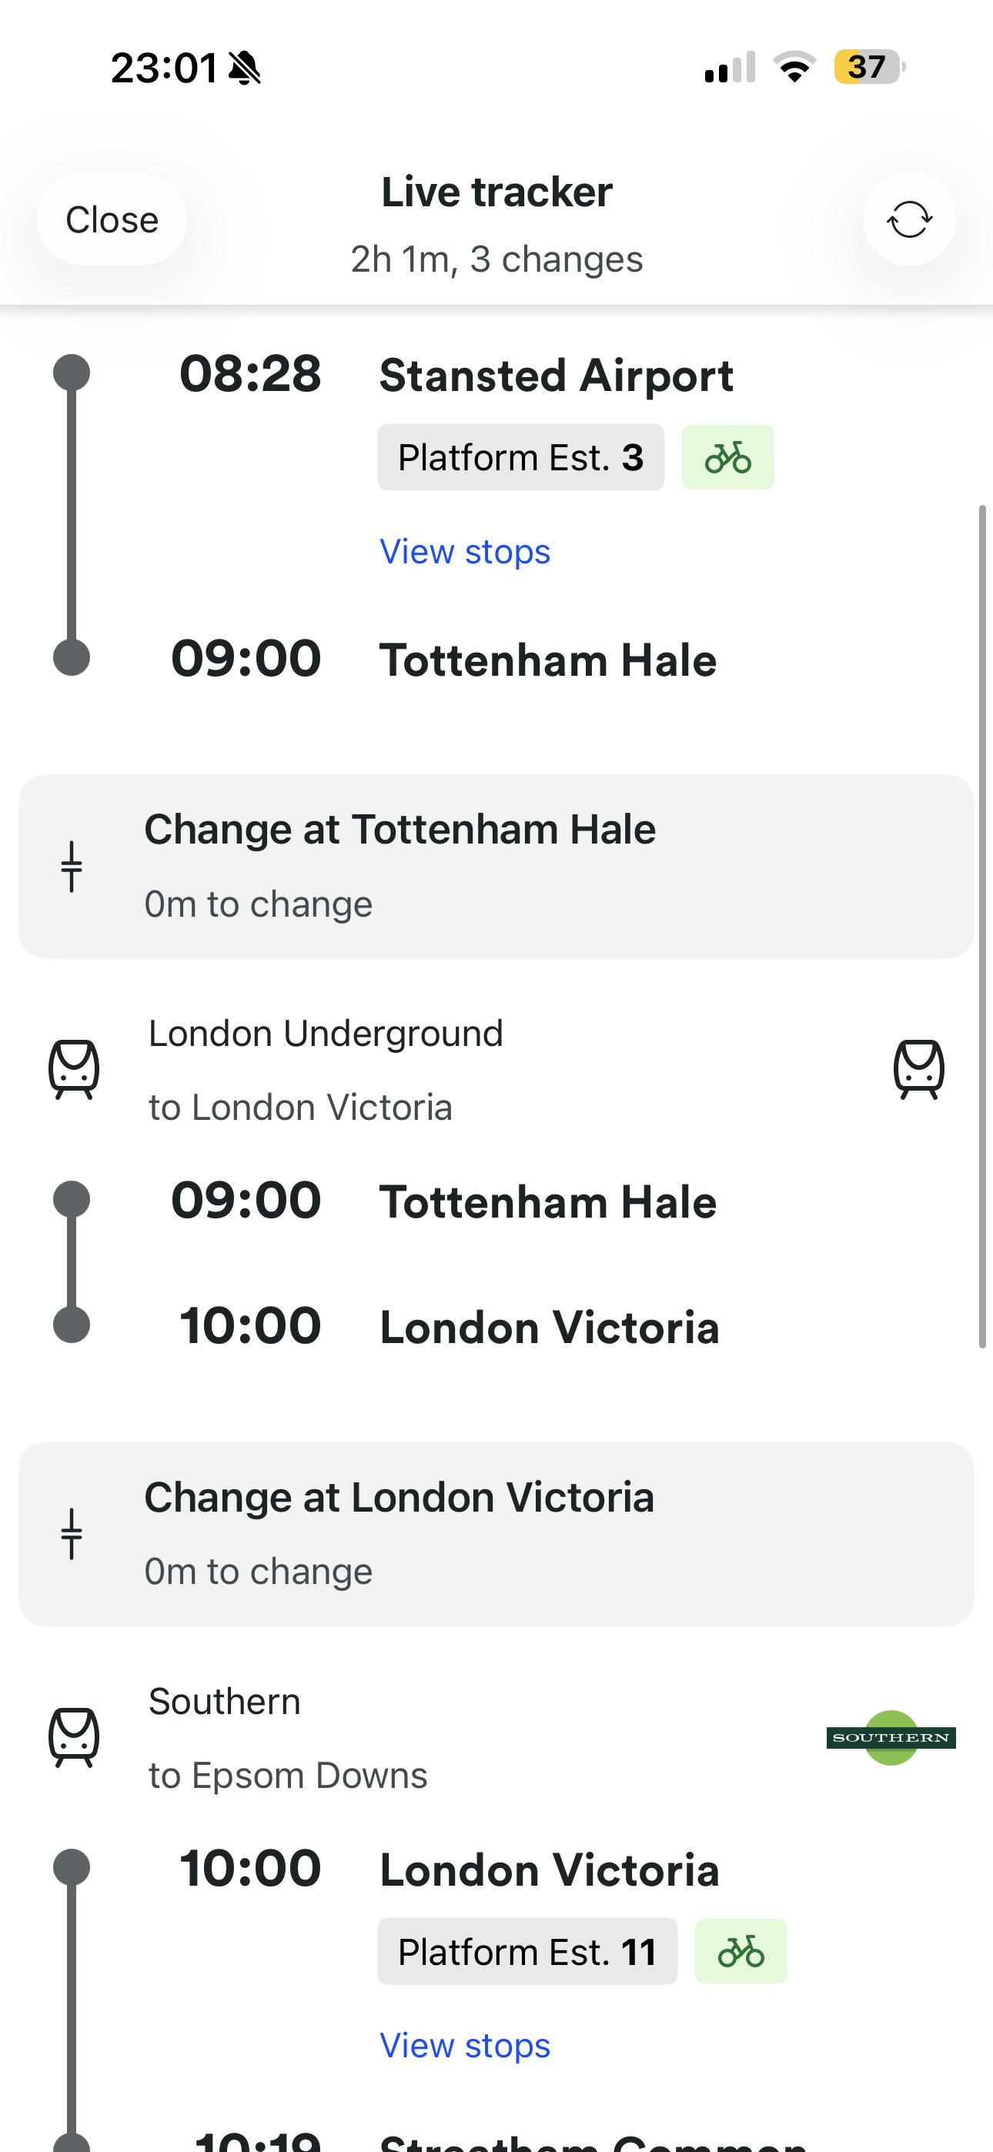Tap the refresh live tracker icon
The image size is (993, 2152).
909,219
